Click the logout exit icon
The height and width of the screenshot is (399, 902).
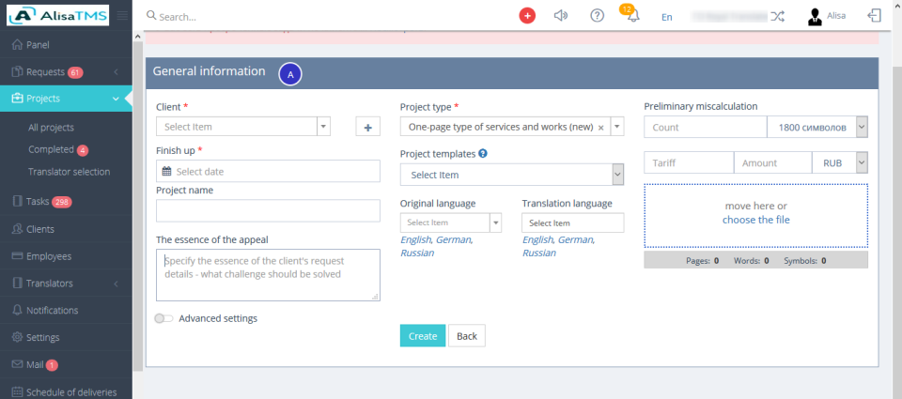point(874,16)
